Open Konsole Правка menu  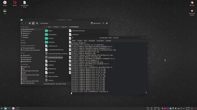pyautogui.click(x=80, y=41)
